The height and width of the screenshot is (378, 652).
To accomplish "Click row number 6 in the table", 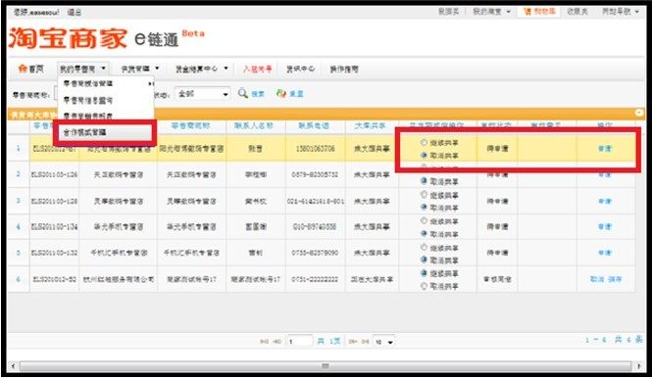I will (x=18, y=279).
